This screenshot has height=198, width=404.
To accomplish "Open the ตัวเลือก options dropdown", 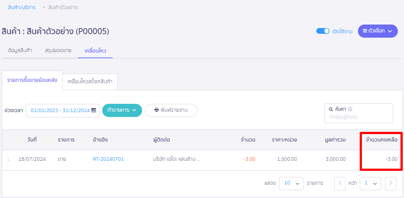I will coord(378,31).
